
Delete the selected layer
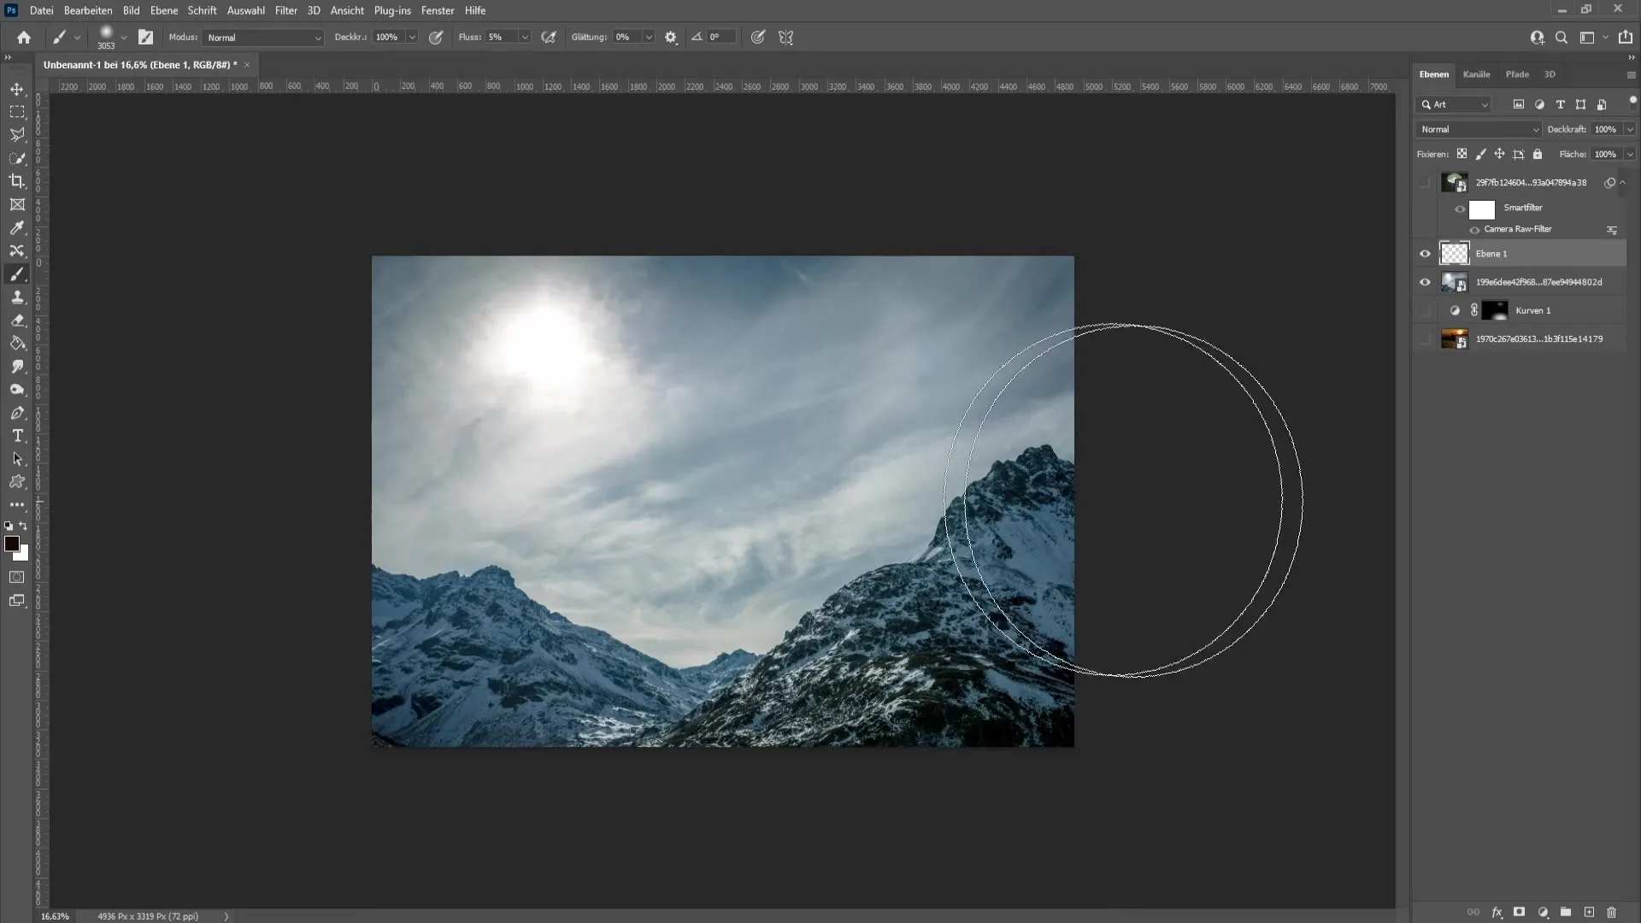[1612, 913]
